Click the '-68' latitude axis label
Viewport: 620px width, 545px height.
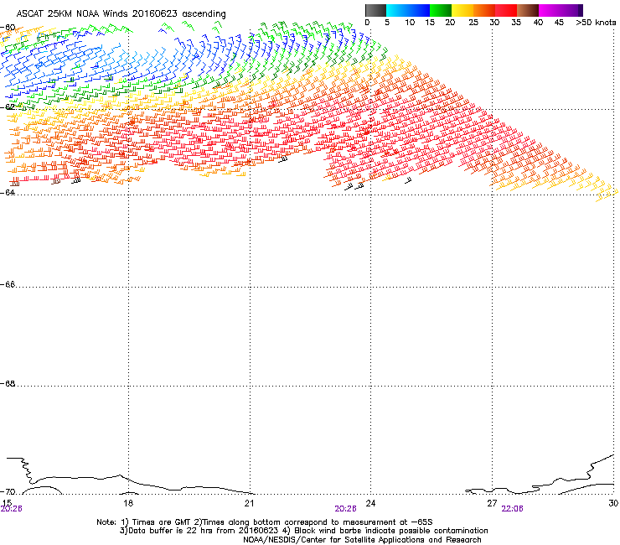click(8, 383)
